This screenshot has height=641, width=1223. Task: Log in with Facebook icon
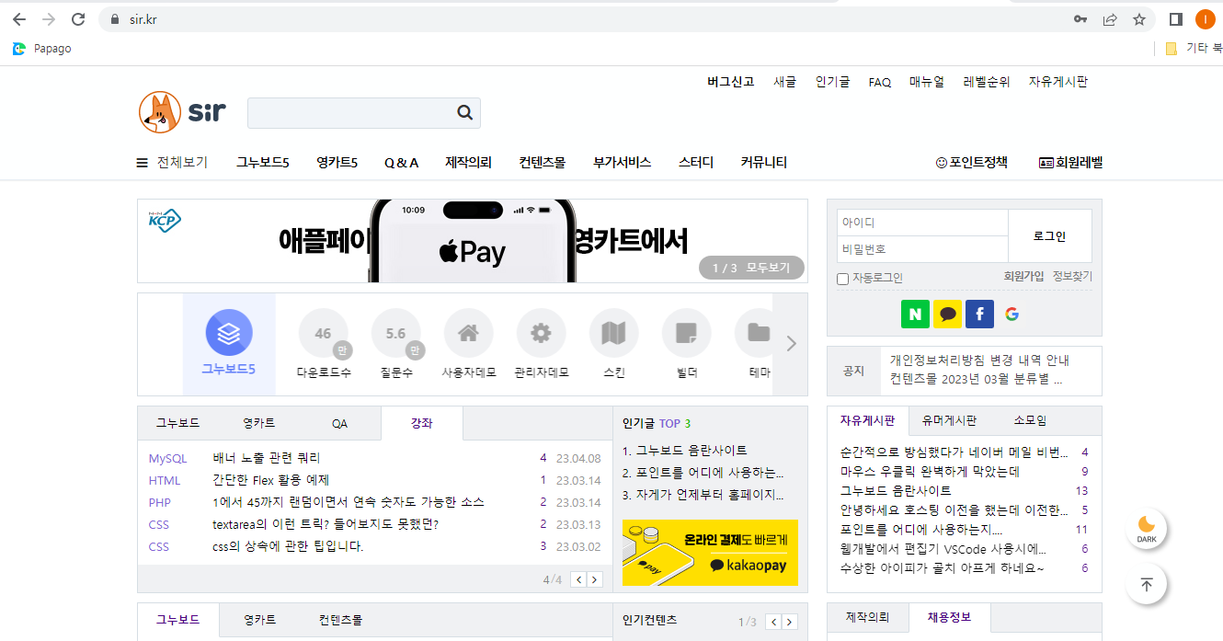pyautogui.click(x=979, y=314)
